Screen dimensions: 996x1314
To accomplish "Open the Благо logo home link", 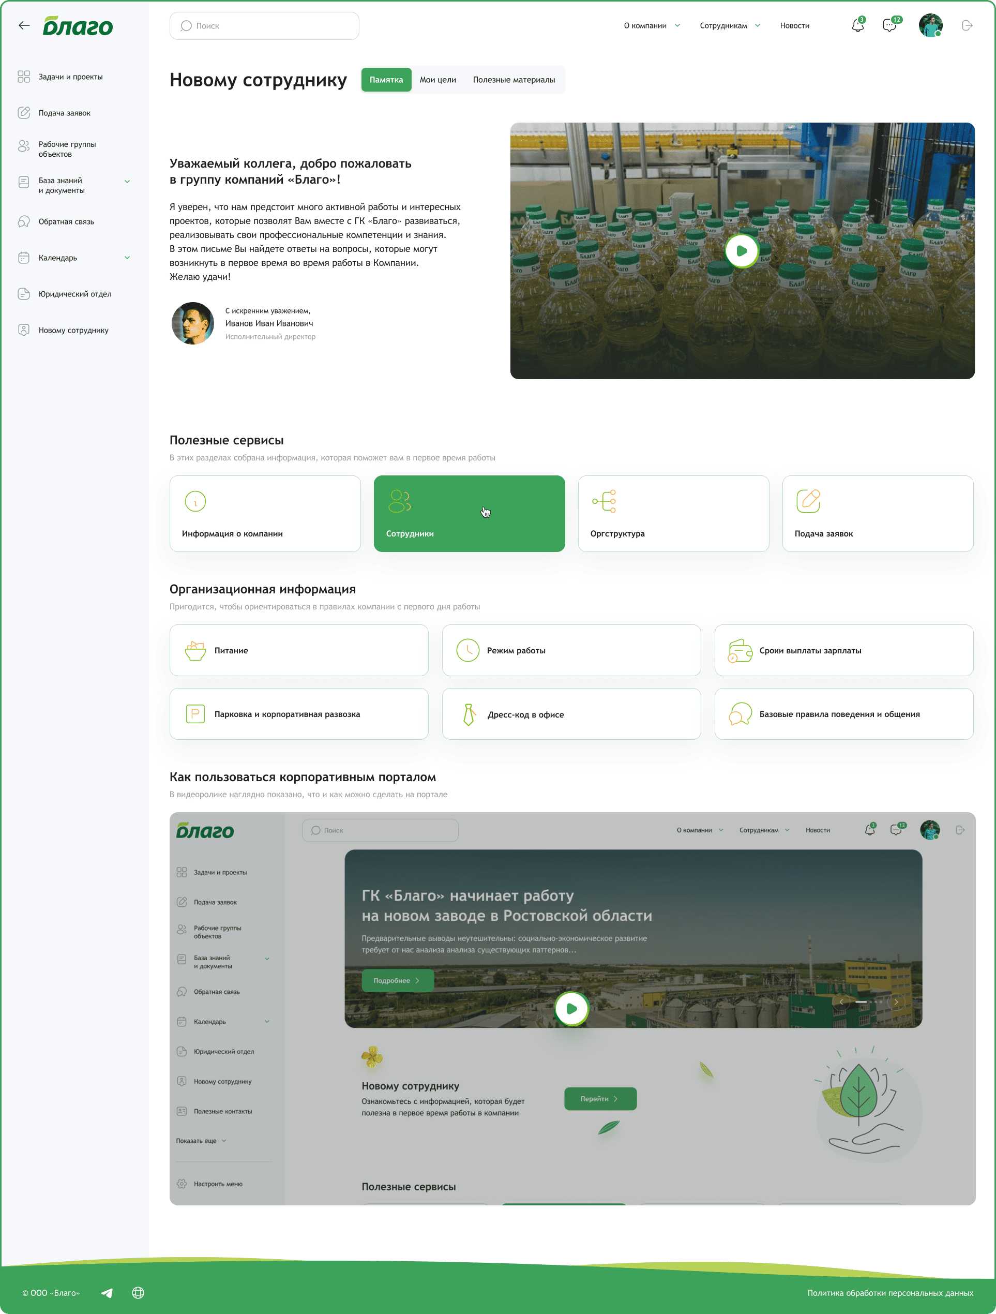I will pos(78,25).
